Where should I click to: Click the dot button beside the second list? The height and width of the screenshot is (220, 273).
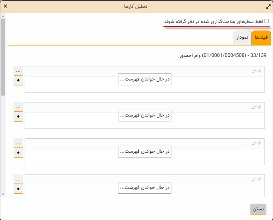coord(18,116)
